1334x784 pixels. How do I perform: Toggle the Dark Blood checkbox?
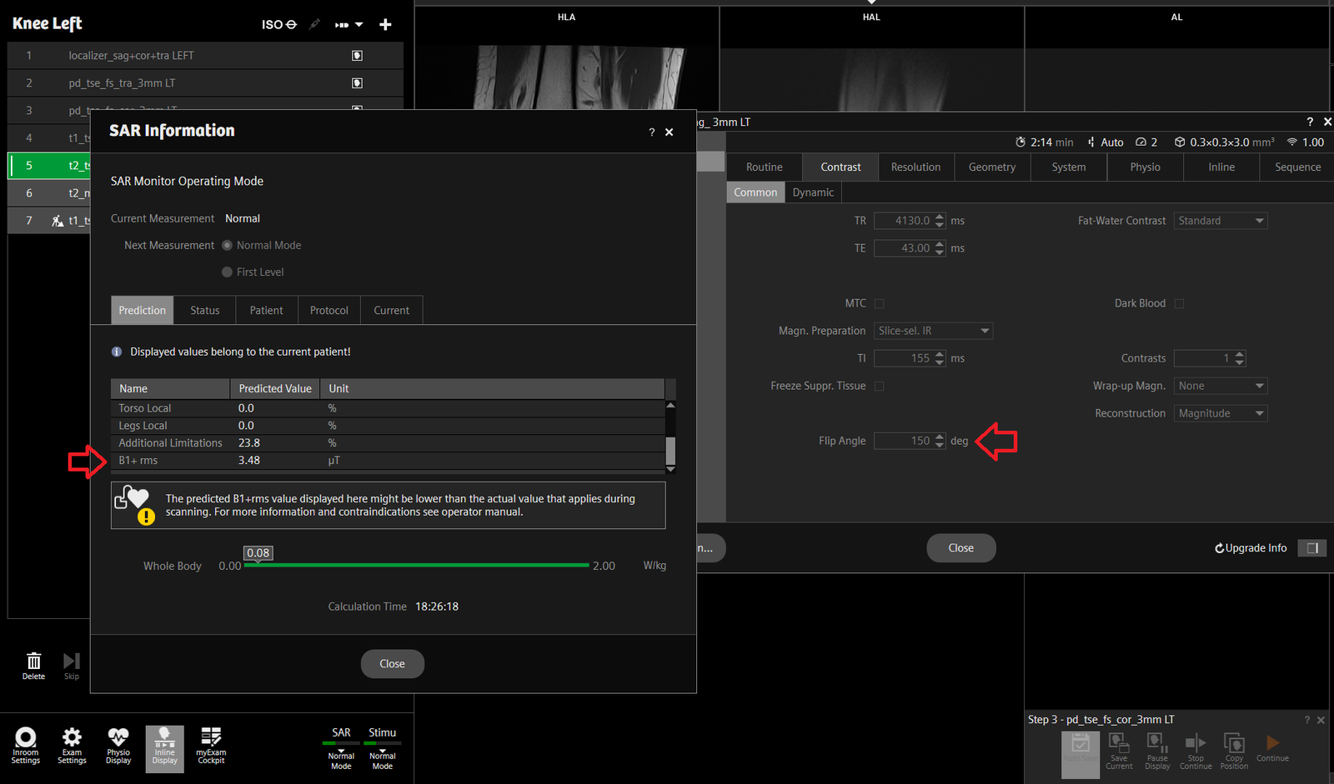pyautogui.click(x=1179, y=303)
